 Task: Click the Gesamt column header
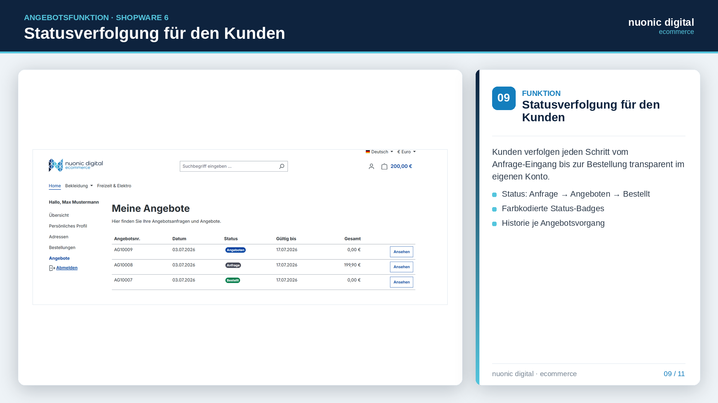(353, 239)
